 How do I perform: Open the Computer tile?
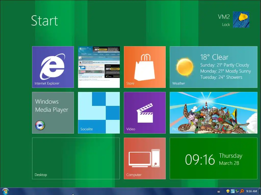click(x=145, y=158)
